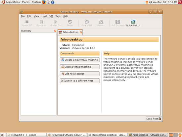Open the View menu
The image size is (182, 137).
[36, 16]
